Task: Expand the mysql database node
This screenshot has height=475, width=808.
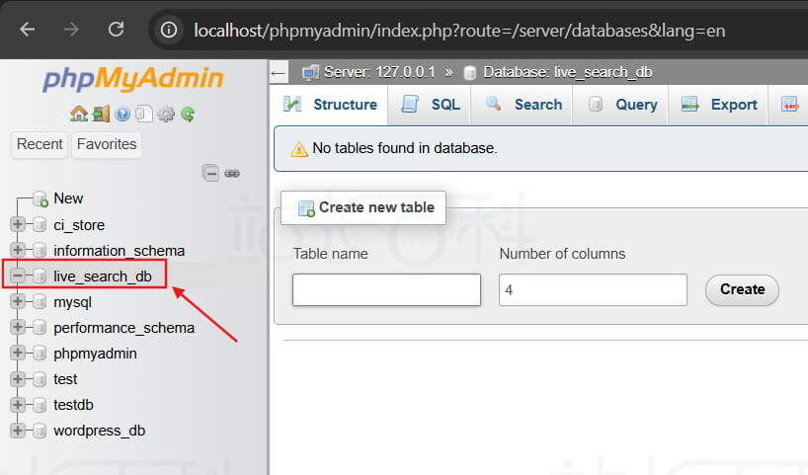Action: [18, 301]
